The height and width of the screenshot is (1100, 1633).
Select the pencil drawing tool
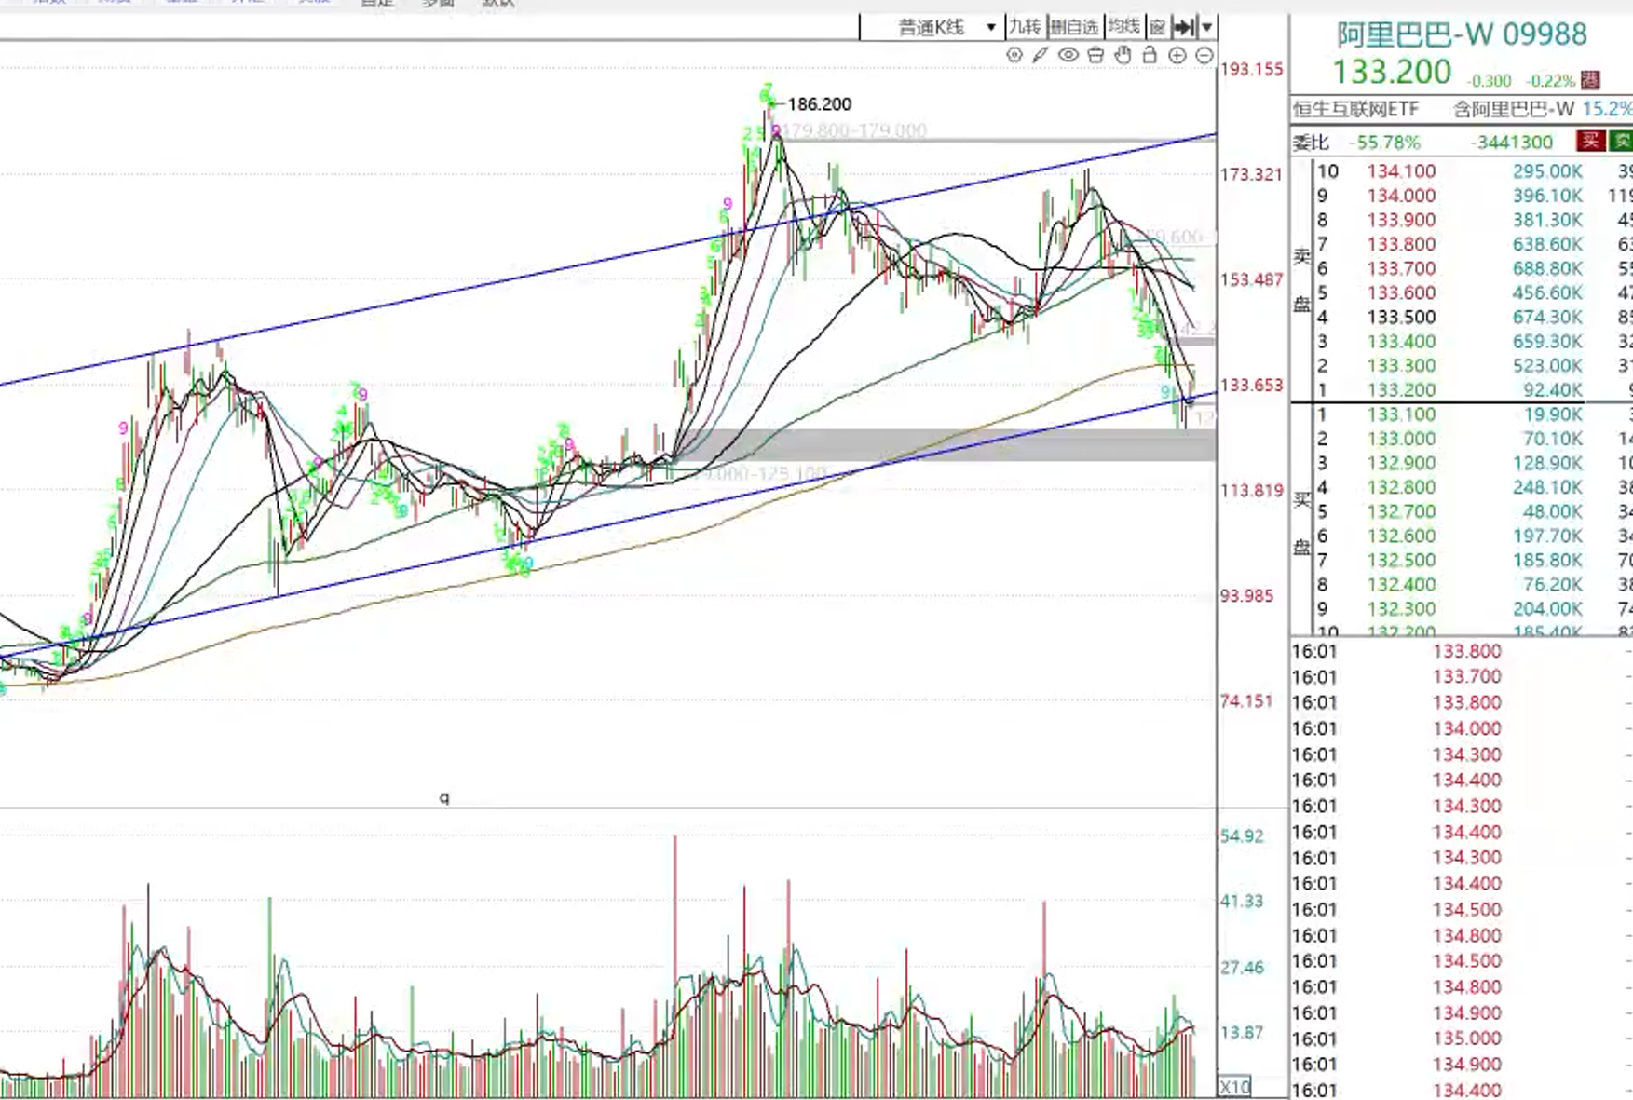[1041, 56]
